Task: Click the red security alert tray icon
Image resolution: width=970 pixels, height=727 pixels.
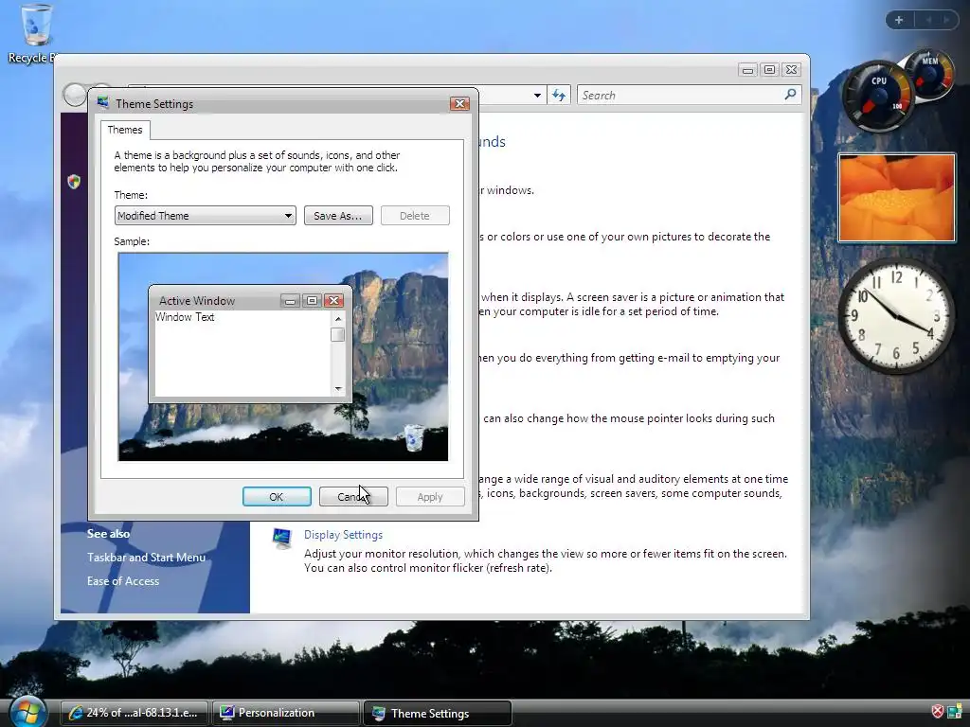Action: (x=937, y=712)
